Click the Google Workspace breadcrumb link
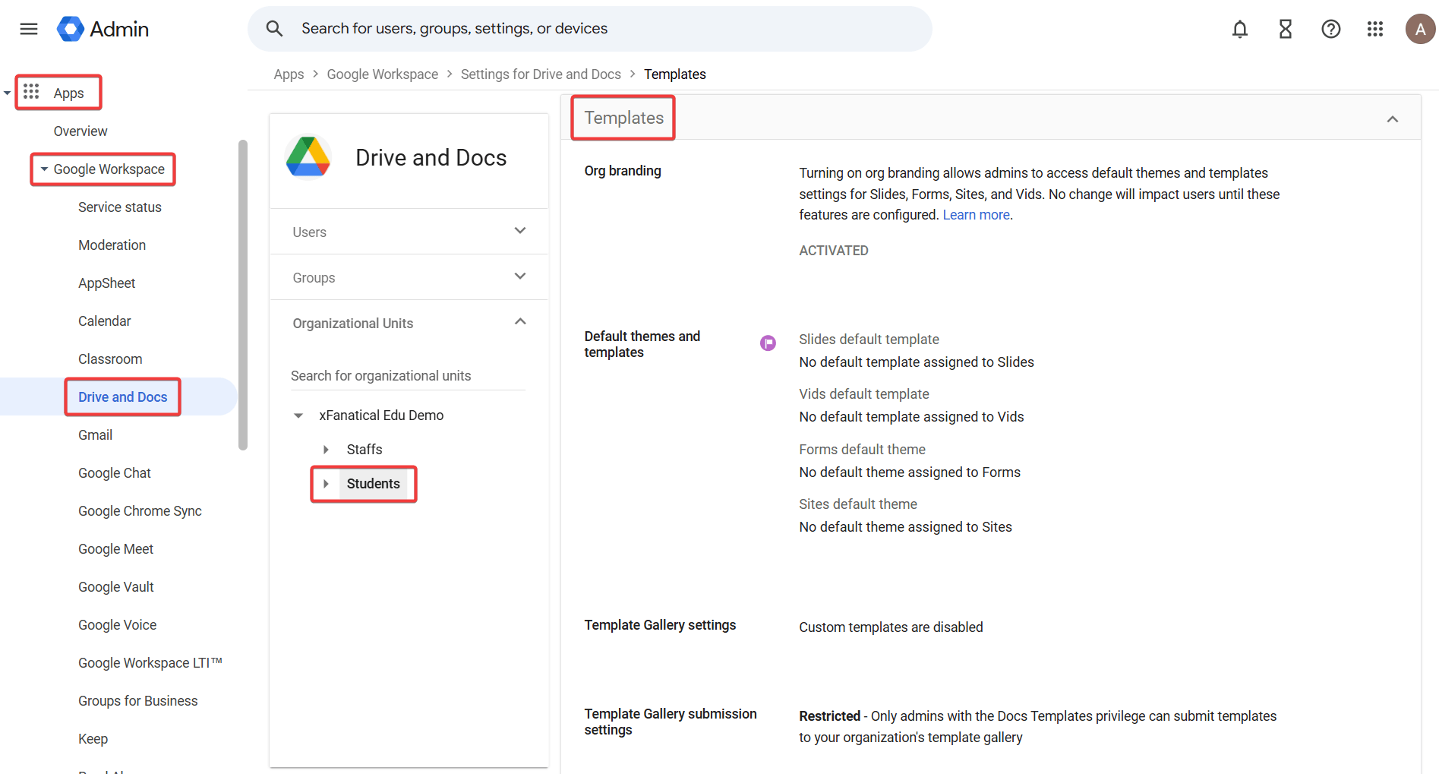The image size is (1439, 774). click(x=382, y=74)
